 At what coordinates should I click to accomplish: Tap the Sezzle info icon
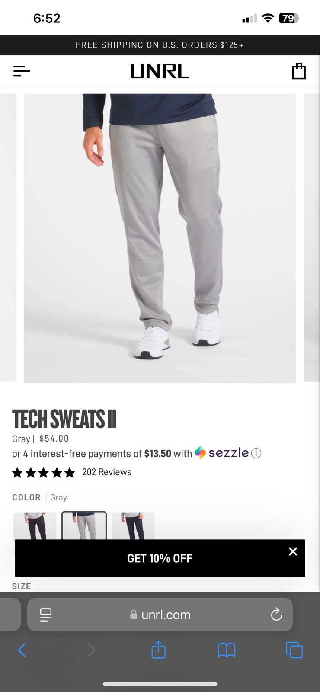[256, 453]
